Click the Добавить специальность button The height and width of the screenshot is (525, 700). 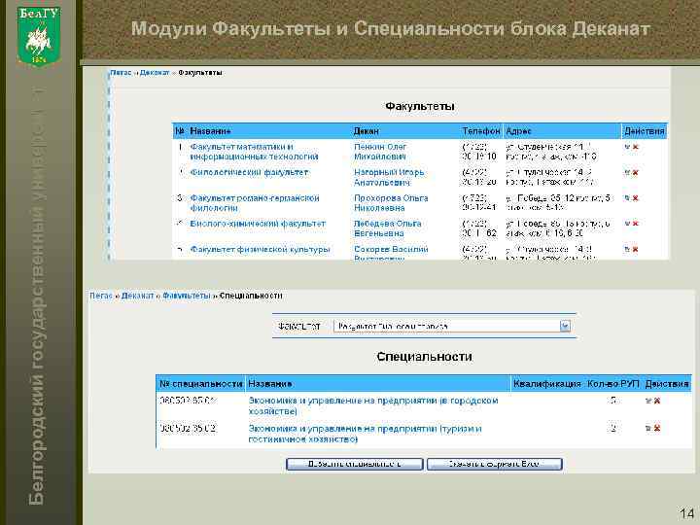[355, 464]
